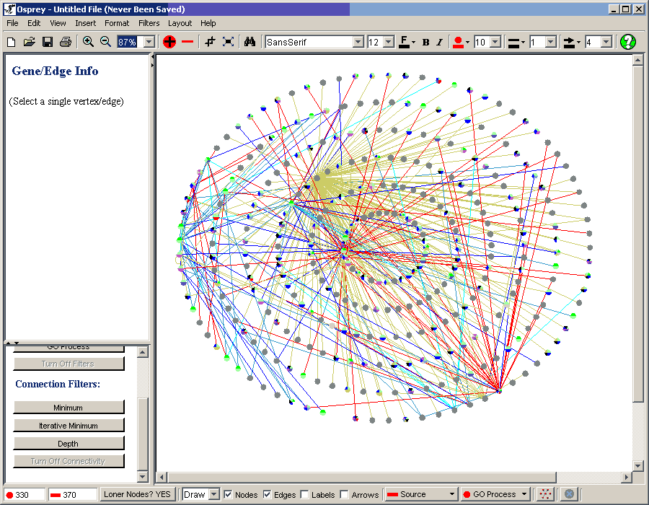Print the graph using the printer icon

pos(66,42)
